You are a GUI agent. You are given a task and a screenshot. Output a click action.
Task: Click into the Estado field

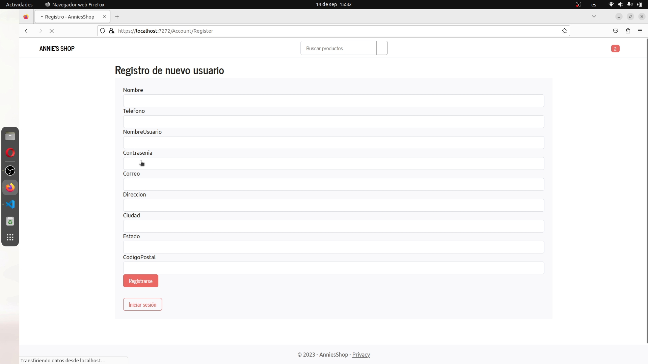tap(333, 247)
